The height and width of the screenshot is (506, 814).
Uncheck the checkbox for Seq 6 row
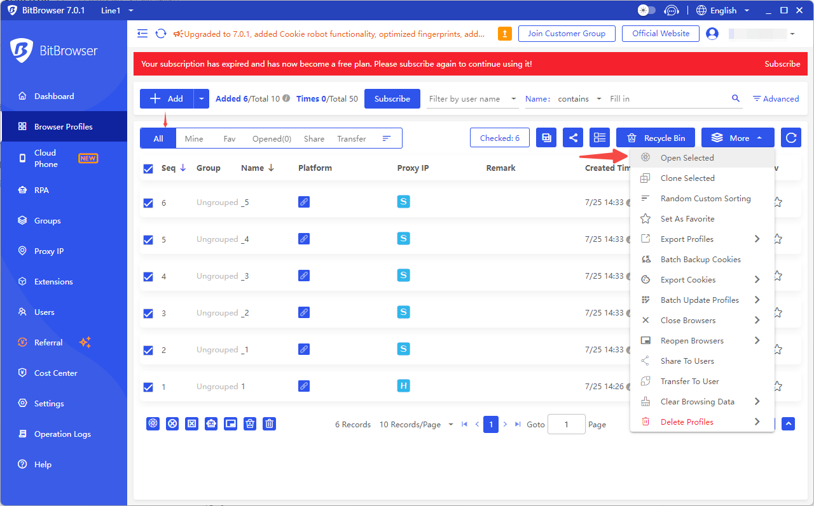point(148,203)
